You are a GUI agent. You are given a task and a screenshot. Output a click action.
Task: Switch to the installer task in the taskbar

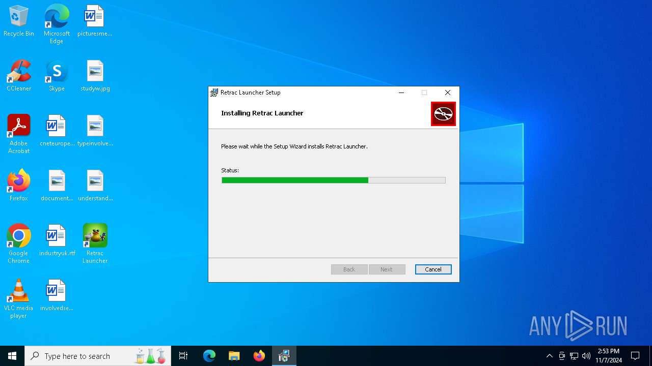284,356
